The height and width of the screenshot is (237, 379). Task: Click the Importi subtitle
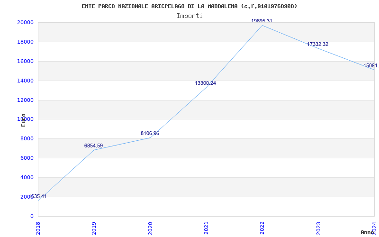[x=189, y=16]
